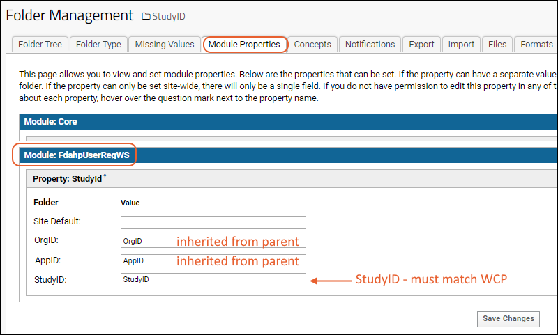Open the Module Properties tab

[244, 45]
